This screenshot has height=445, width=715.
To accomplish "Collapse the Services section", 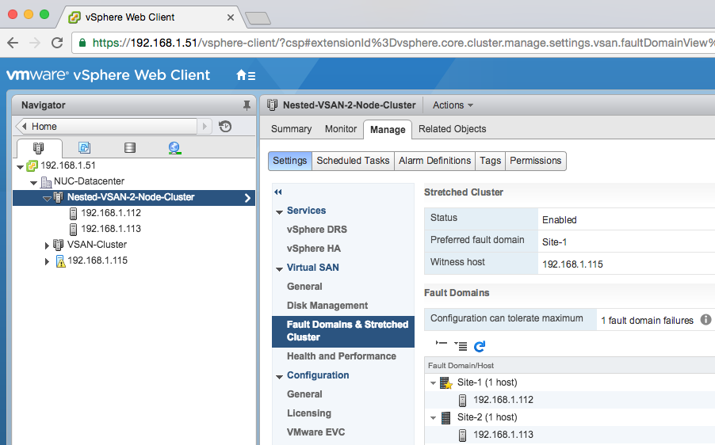I will click(280, 212).
